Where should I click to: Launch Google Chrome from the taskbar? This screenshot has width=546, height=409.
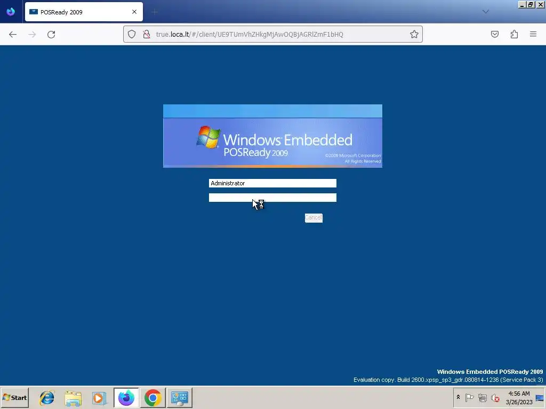152,397
